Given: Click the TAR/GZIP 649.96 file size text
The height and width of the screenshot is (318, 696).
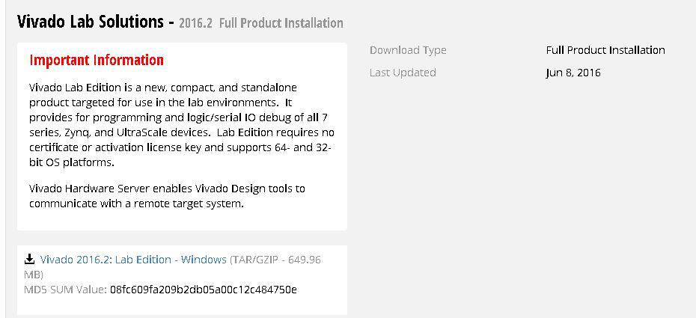Looking at the screenshot, I should 275,260.
